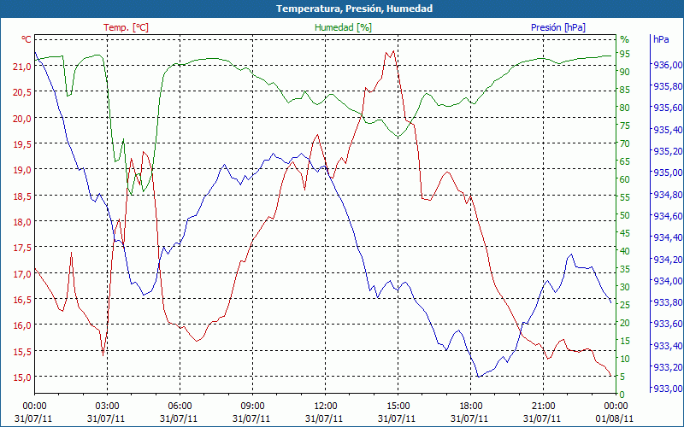684x427 pixels.
Task: Click temperature axis value '16,0'
Action: pyautogui.click(x=22, y=325)
